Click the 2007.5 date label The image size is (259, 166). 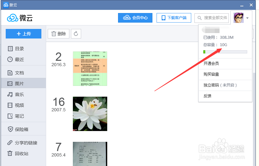coord(59,110)
